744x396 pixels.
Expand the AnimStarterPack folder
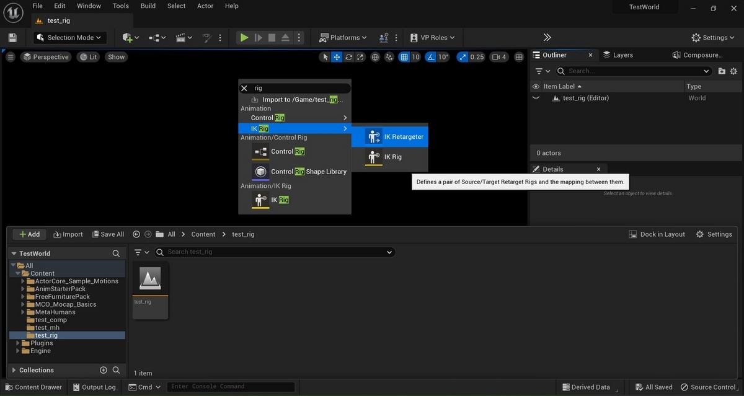pyautogui.click(x=23, y=289)
